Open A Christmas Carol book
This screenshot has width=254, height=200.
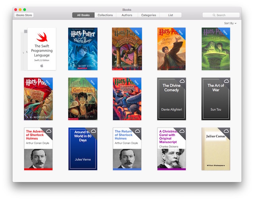point(171,149)
